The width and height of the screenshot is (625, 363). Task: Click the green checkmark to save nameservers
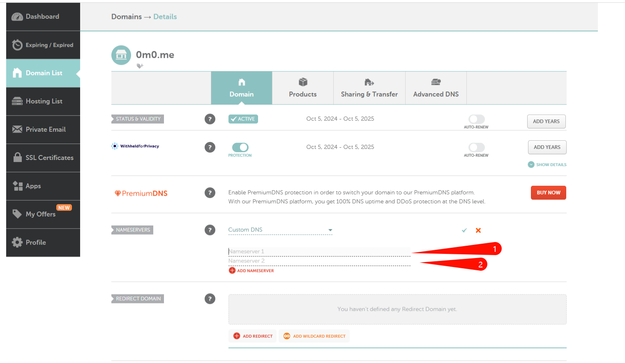464,231
